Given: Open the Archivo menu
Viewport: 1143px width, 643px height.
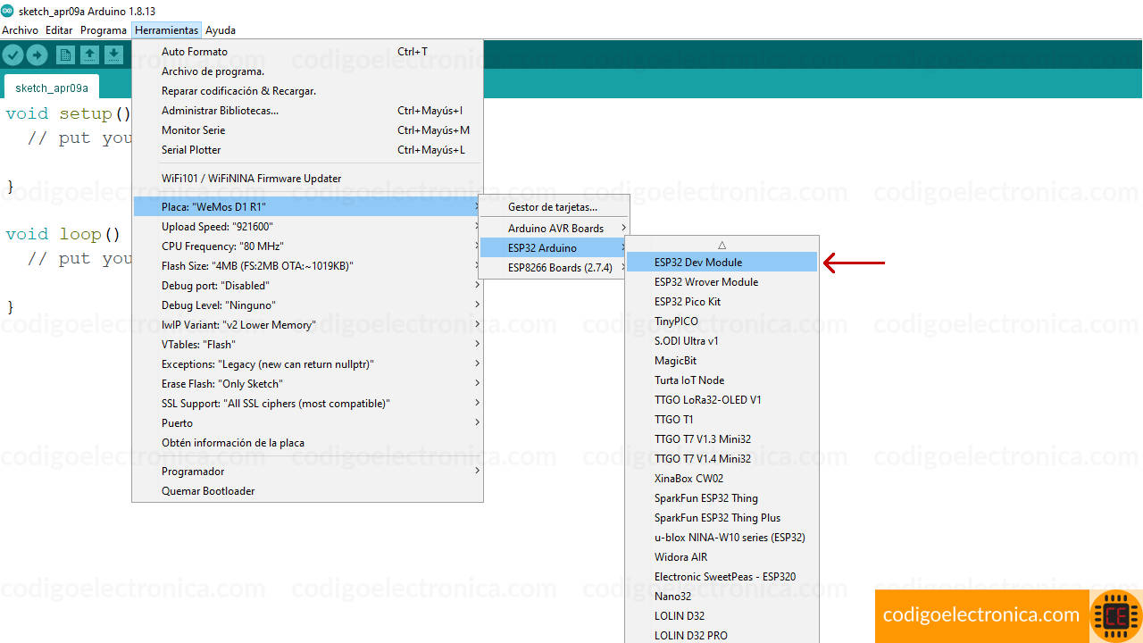Looking at the screenshot, I should point(20,30).
